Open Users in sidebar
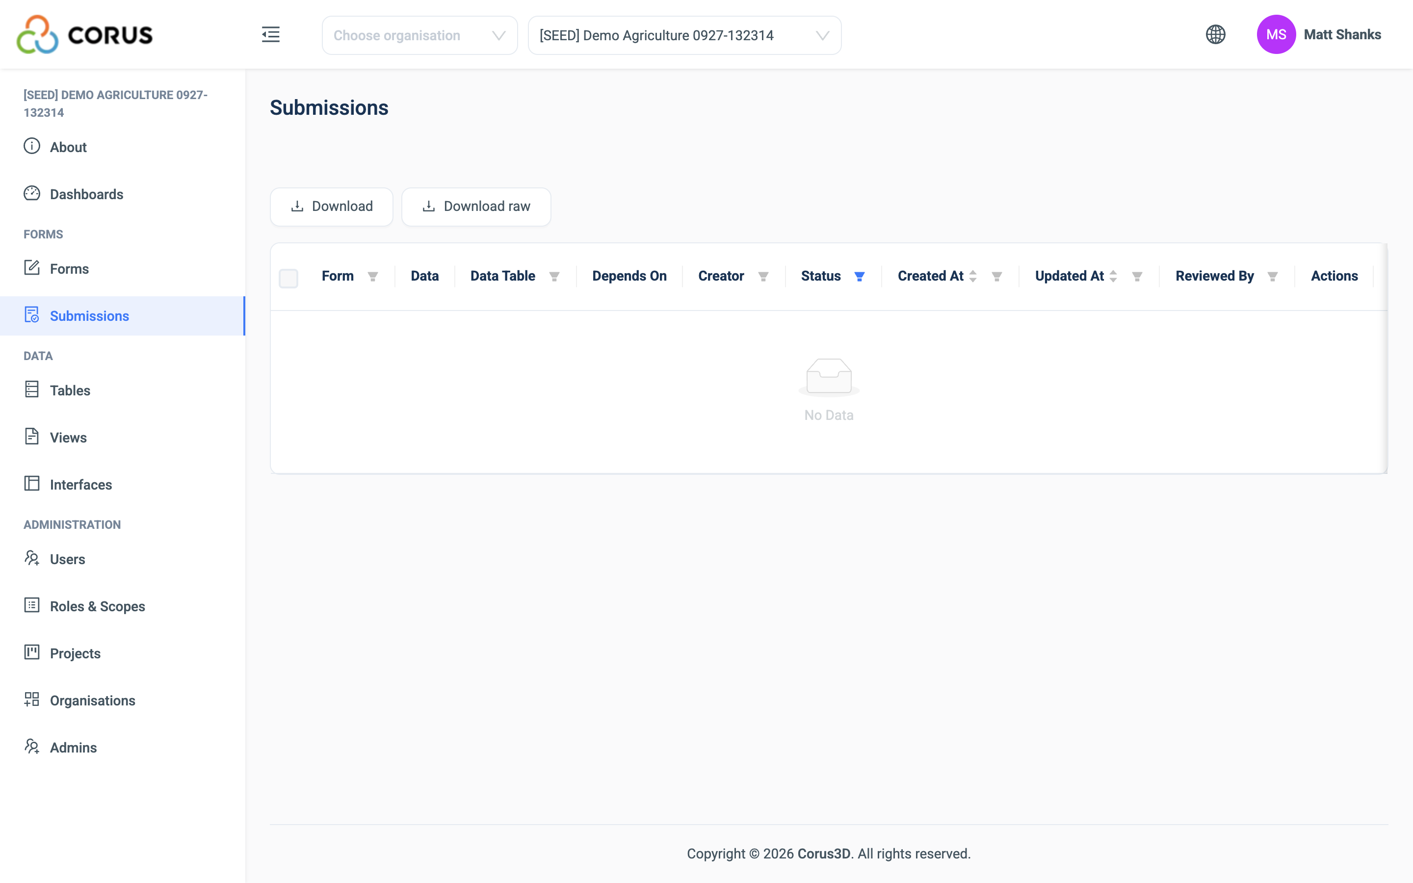The image size is (1413, 883). [x=123, y=559]
